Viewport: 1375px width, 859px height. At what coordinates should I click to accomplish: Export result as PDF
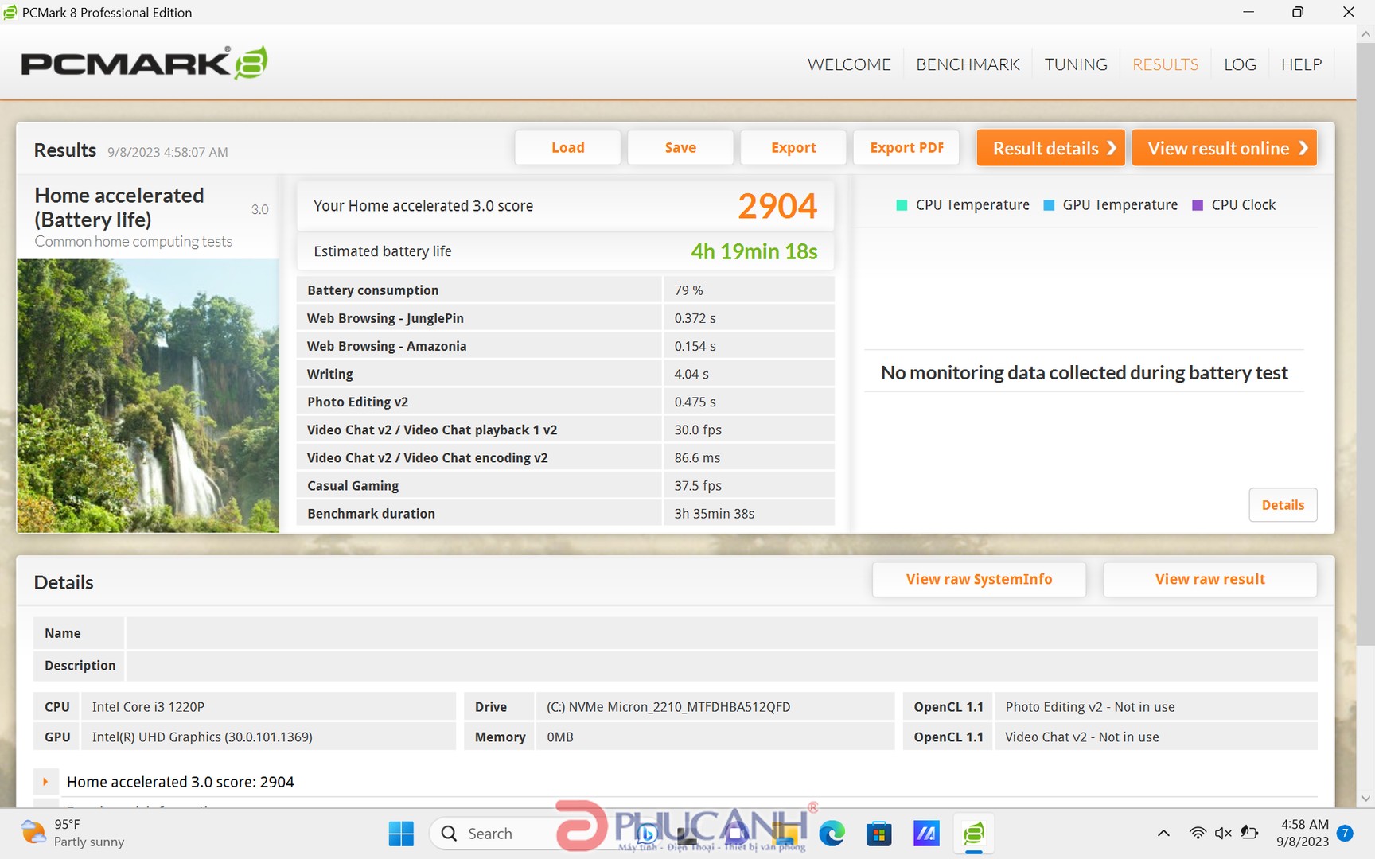coord(906,148)
